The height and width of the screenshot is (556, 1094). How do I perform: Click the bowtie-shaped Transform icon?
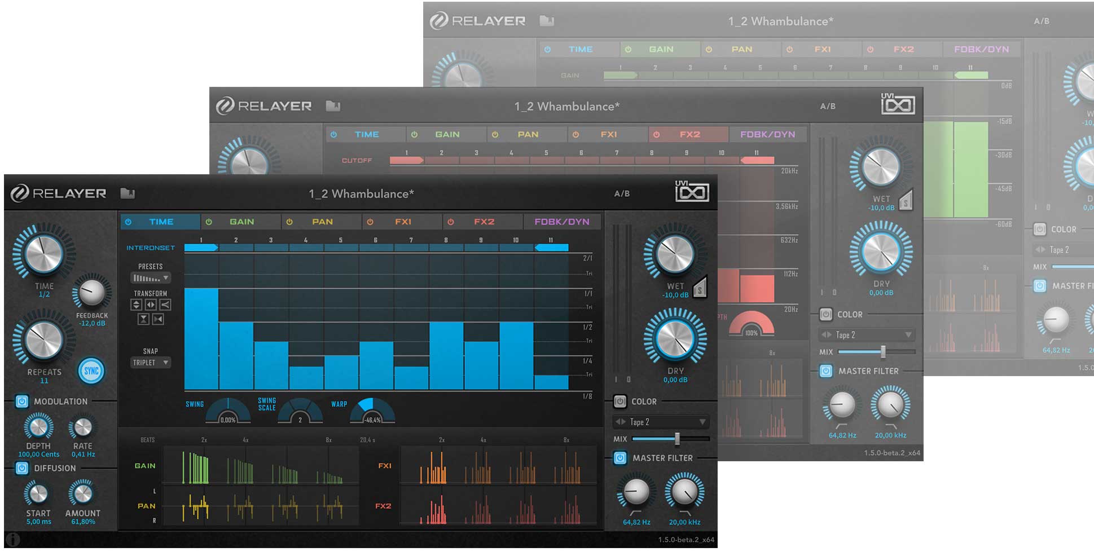click(158, 319)
